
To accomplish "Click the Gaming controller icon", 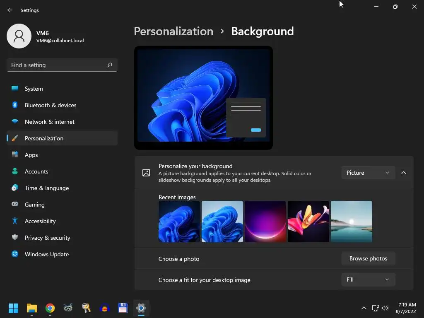I will point(15,204).
